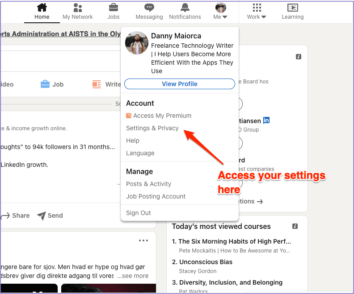Image resolution: width=354 pixels, height=294 pixels.
Task: Click the Access My Premium badge icon
Action: 128,116
